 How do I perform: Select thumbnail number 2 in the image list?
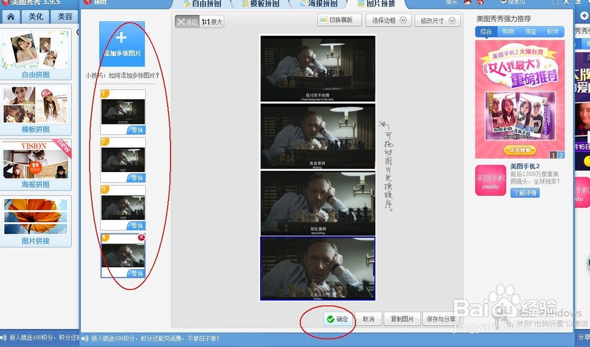(x=123, y=160)
